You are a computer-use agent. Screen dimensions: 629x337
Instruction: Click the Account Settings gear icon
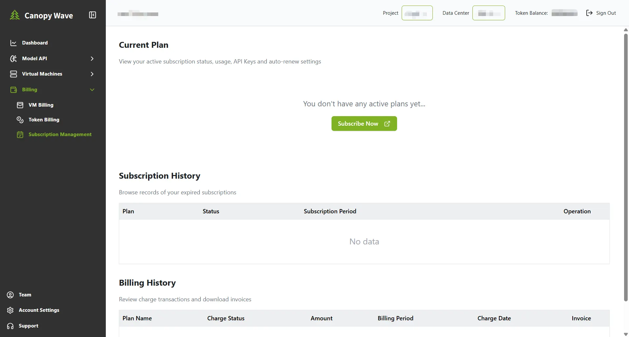click(10, 310)
